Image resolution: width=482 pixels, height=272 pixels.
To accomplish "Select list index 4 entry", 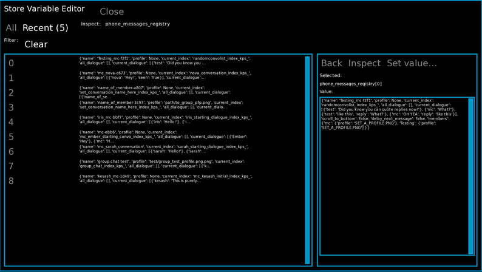I will pyautogui.click(x=11, y=122).
